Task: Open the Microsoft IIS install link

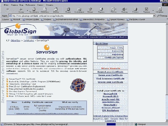Action: (x=110, y=94)
